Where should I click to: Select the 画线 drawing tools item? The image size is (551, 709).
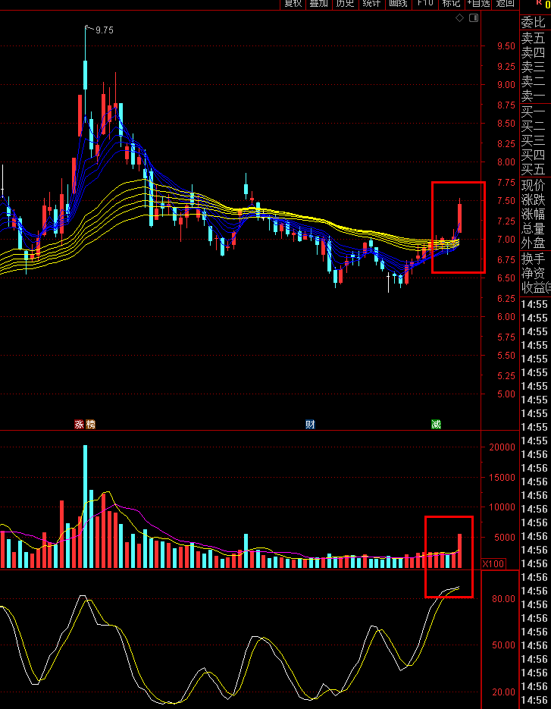[398, 4]
